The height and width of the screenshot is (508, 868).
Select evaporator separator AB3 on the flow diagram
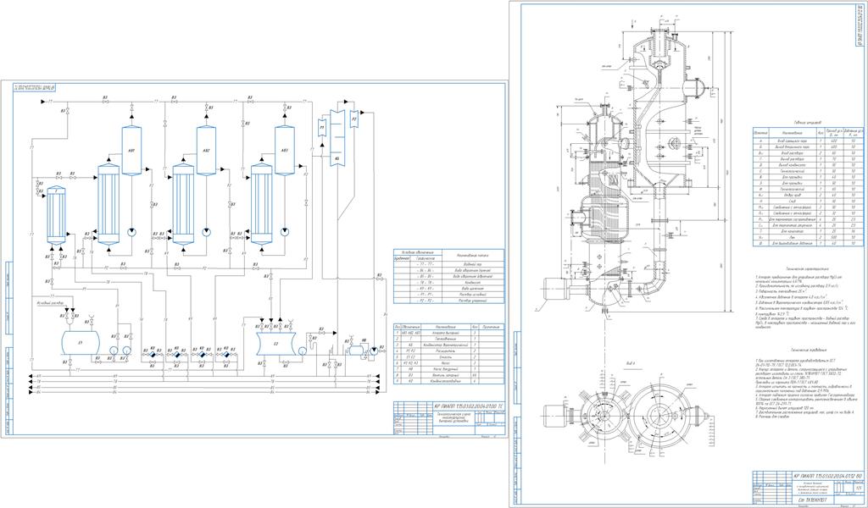point(285,151)
